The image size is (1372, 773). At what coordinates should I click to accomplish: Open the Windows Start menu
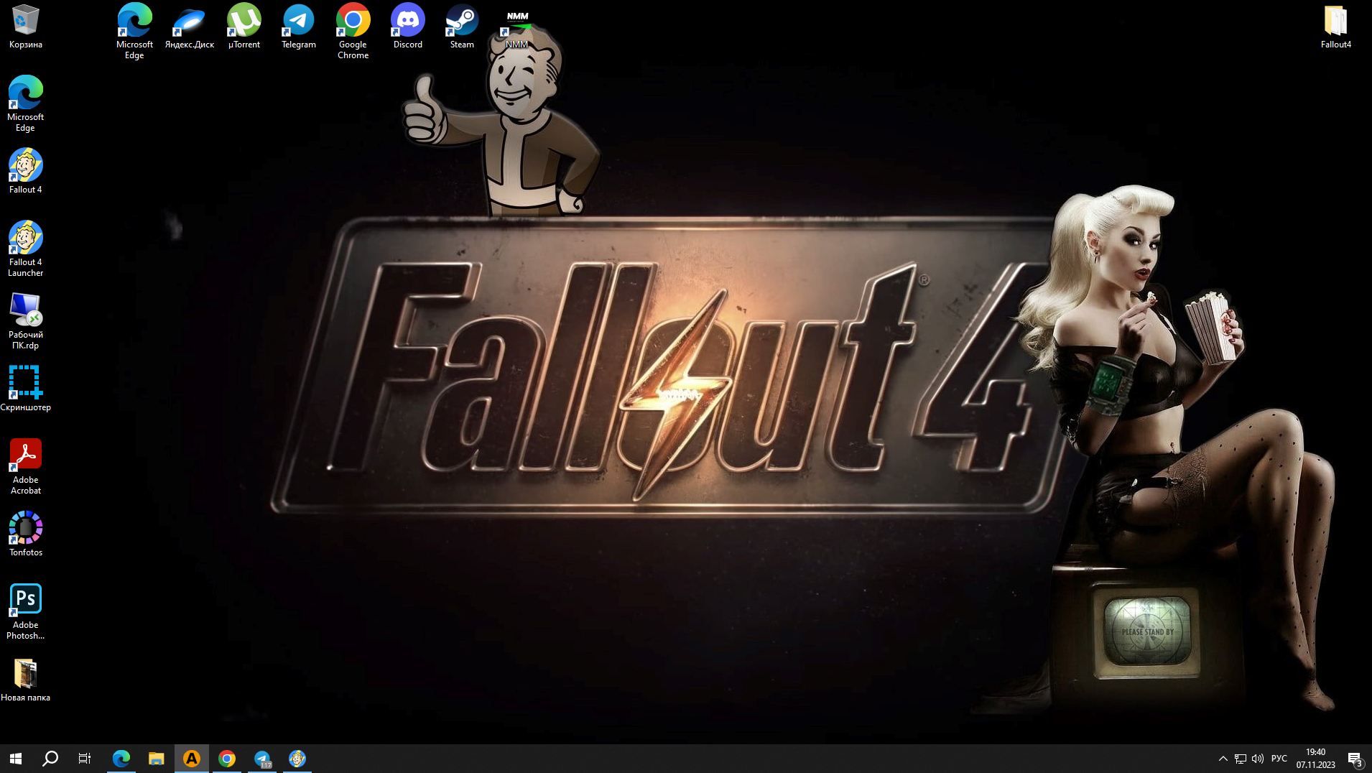(16, 759)
